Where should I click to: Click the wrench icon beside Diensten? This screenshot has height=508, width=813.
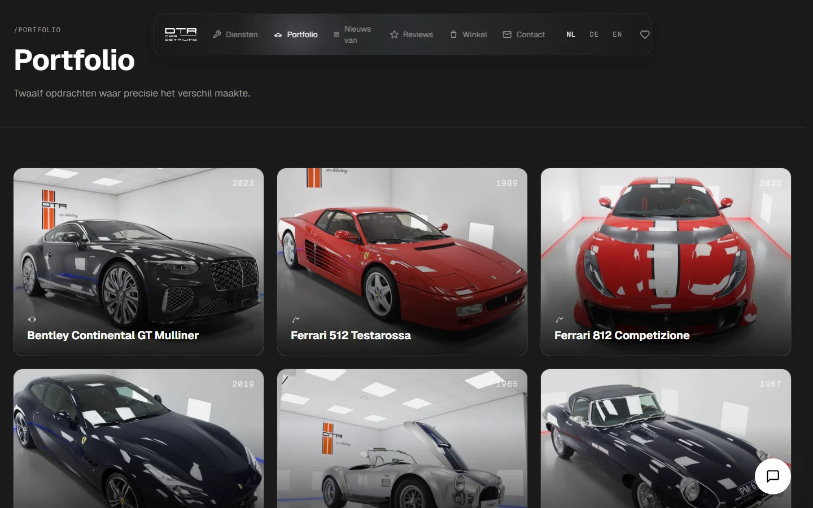point(217,34)
